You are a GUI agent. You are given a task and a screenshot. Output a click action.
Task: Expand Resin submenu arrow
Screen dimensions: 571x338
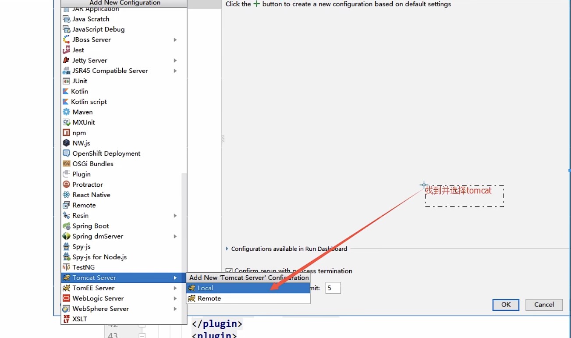click(x=175, y=216)
